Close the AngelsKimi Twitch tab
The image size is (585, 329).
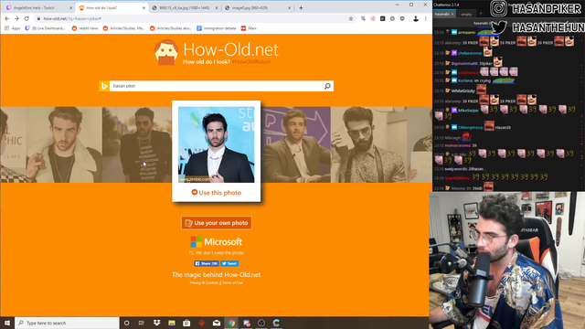71,8
